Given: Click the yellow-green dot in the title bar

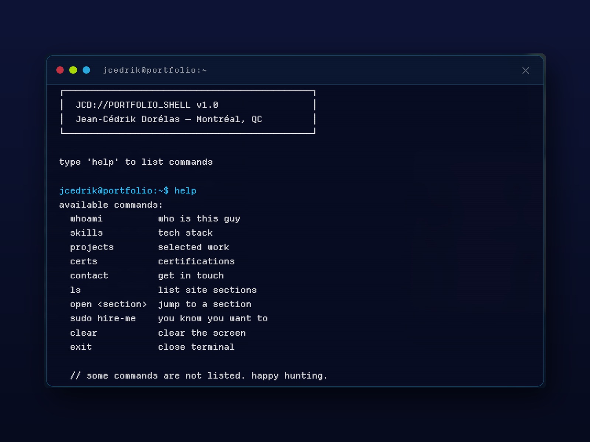Looking at the screenshot, I should click(73, 70).
